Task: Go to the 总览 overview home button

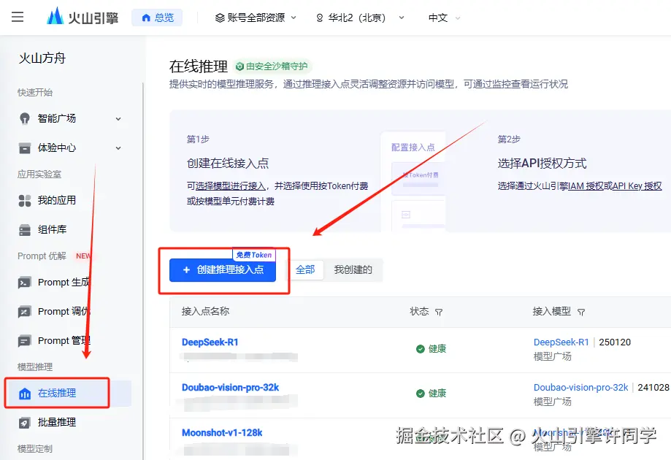Action: 157,18
